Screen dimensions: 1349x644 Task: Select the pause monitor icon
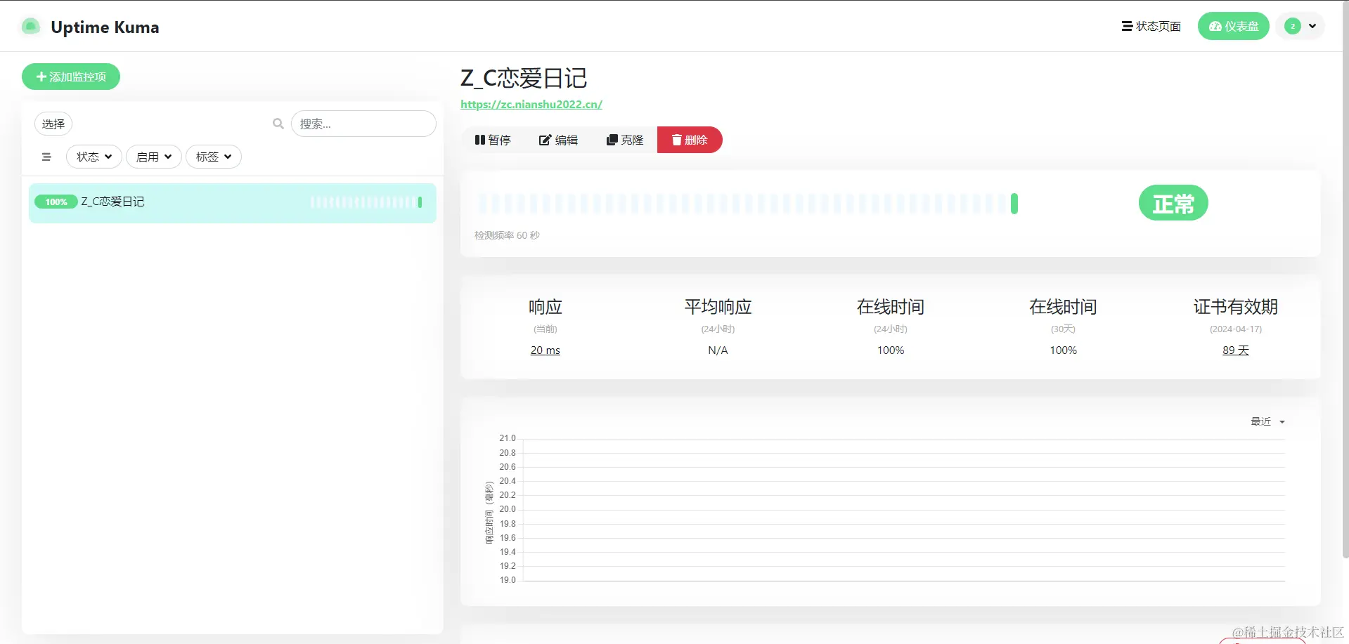coord(481,140)
